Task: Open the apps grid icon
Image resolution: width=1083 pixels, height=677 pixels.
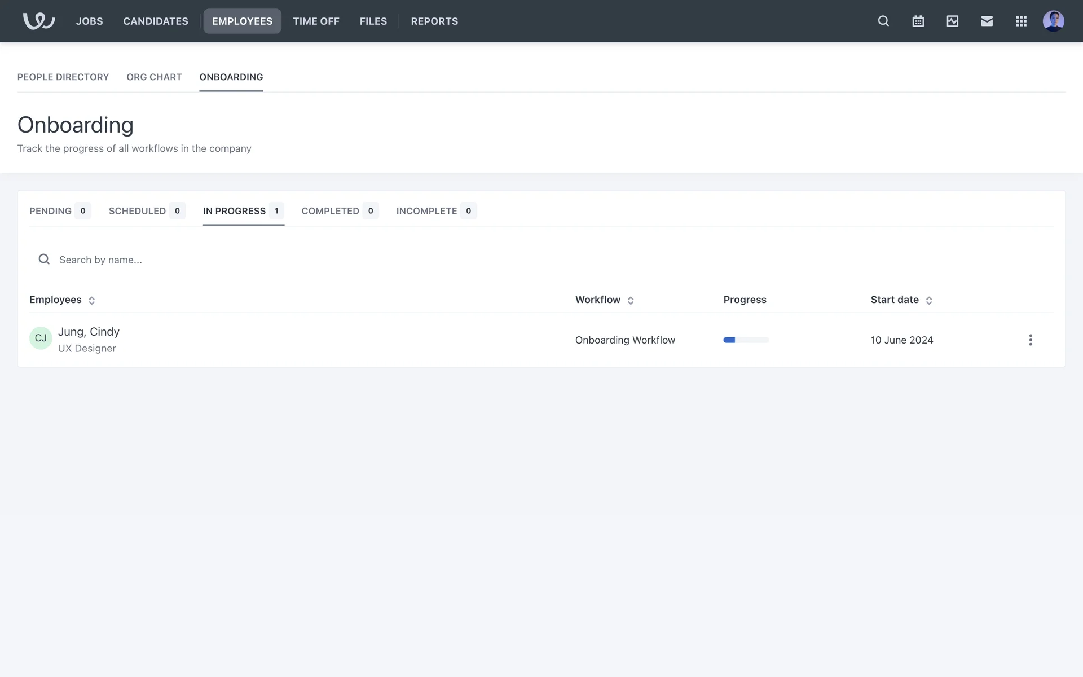Action: [x=1021, y=21]
